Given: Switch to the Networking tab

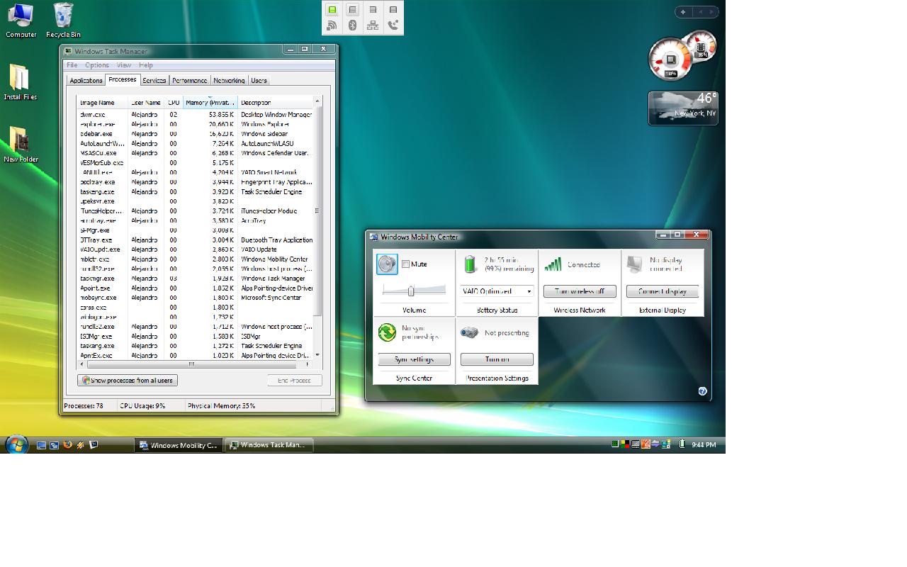Looking at the screenshot, I should pyautogui.click(x=229, y=81).
